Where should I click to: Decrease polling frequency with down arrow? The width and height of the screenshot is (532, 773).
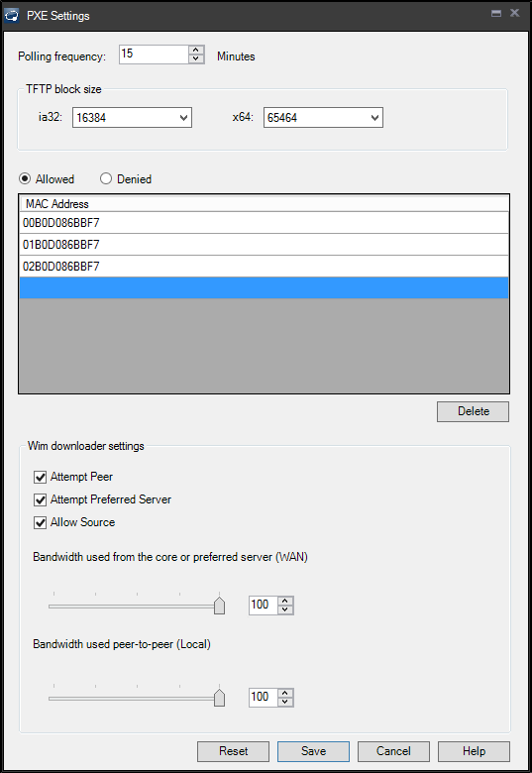[x=196, y=58]
